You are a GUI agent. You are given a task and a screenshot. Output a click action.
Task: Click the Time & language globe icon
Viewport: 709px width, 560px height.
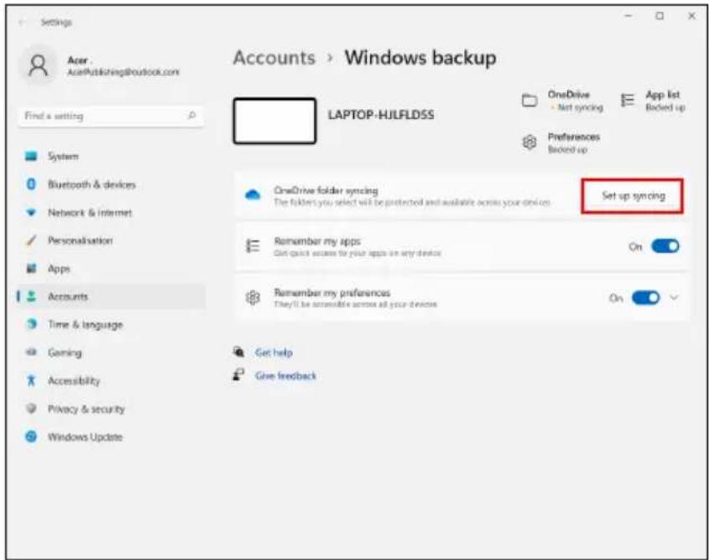coord(31,324)
